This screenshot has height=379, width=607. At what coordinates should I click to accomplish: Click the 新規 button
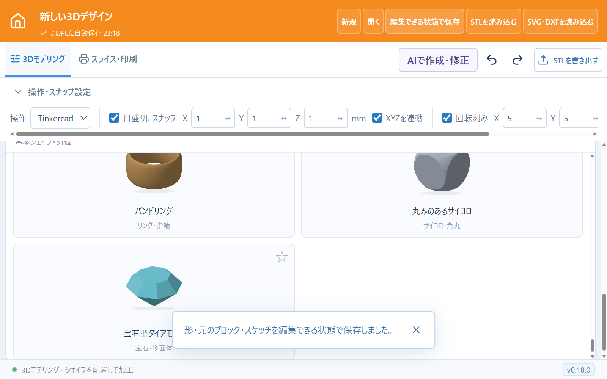click(349, 22)
